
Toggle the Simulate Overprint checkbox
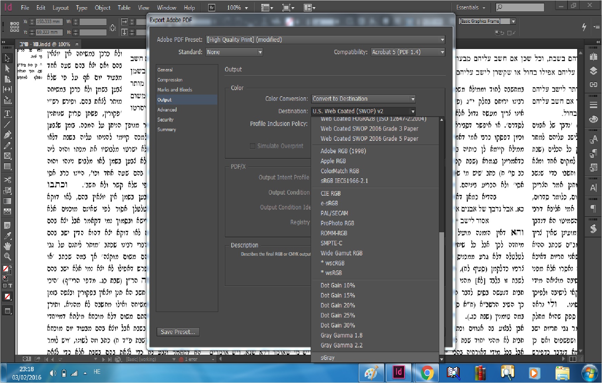(252, 146)
